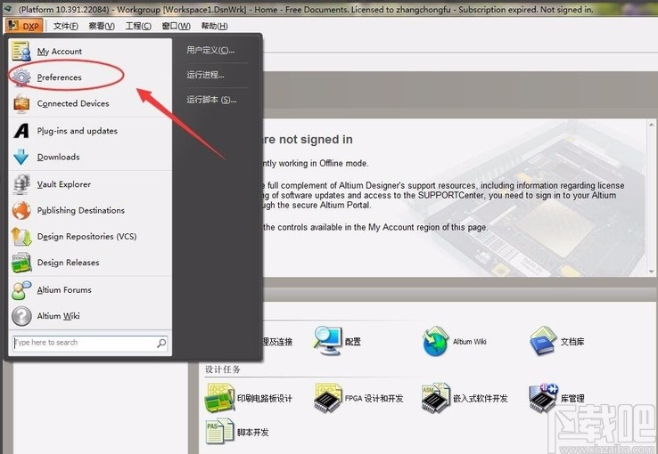Click the Design Releases icon
The height and width of the screenshot is (454, 658).
21,263
